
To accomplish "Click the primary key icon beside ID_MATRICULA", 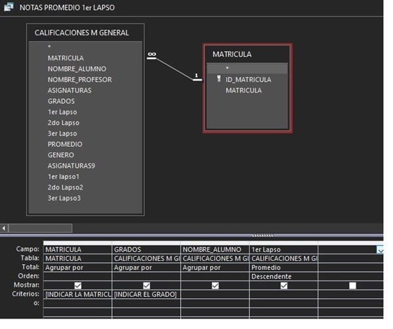I will point(219,79).
